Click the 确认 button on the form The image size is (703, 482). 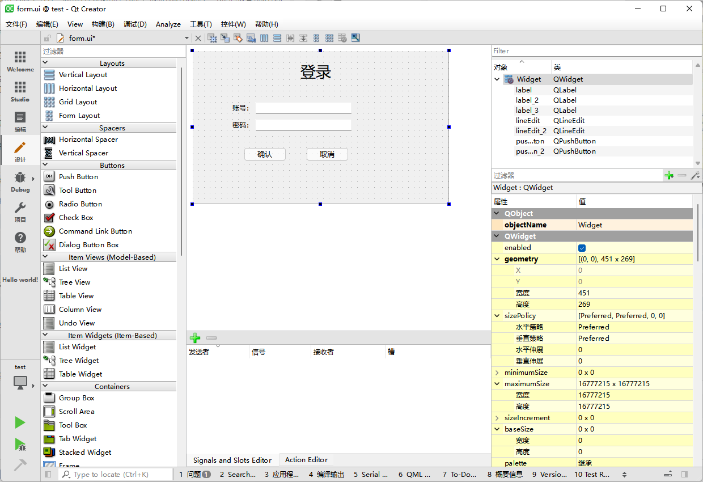point(265,154)
